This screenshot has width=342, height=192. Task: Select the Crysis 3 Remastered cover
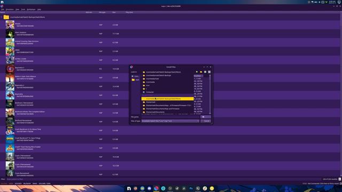10,166
